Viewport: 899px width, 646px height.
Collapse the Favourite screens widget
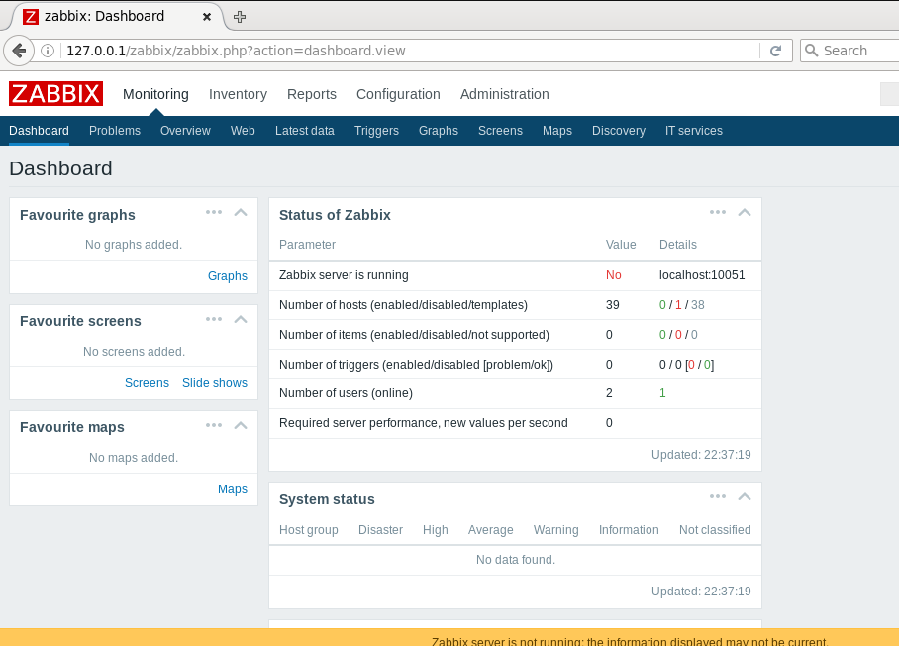tap(241, 319)
